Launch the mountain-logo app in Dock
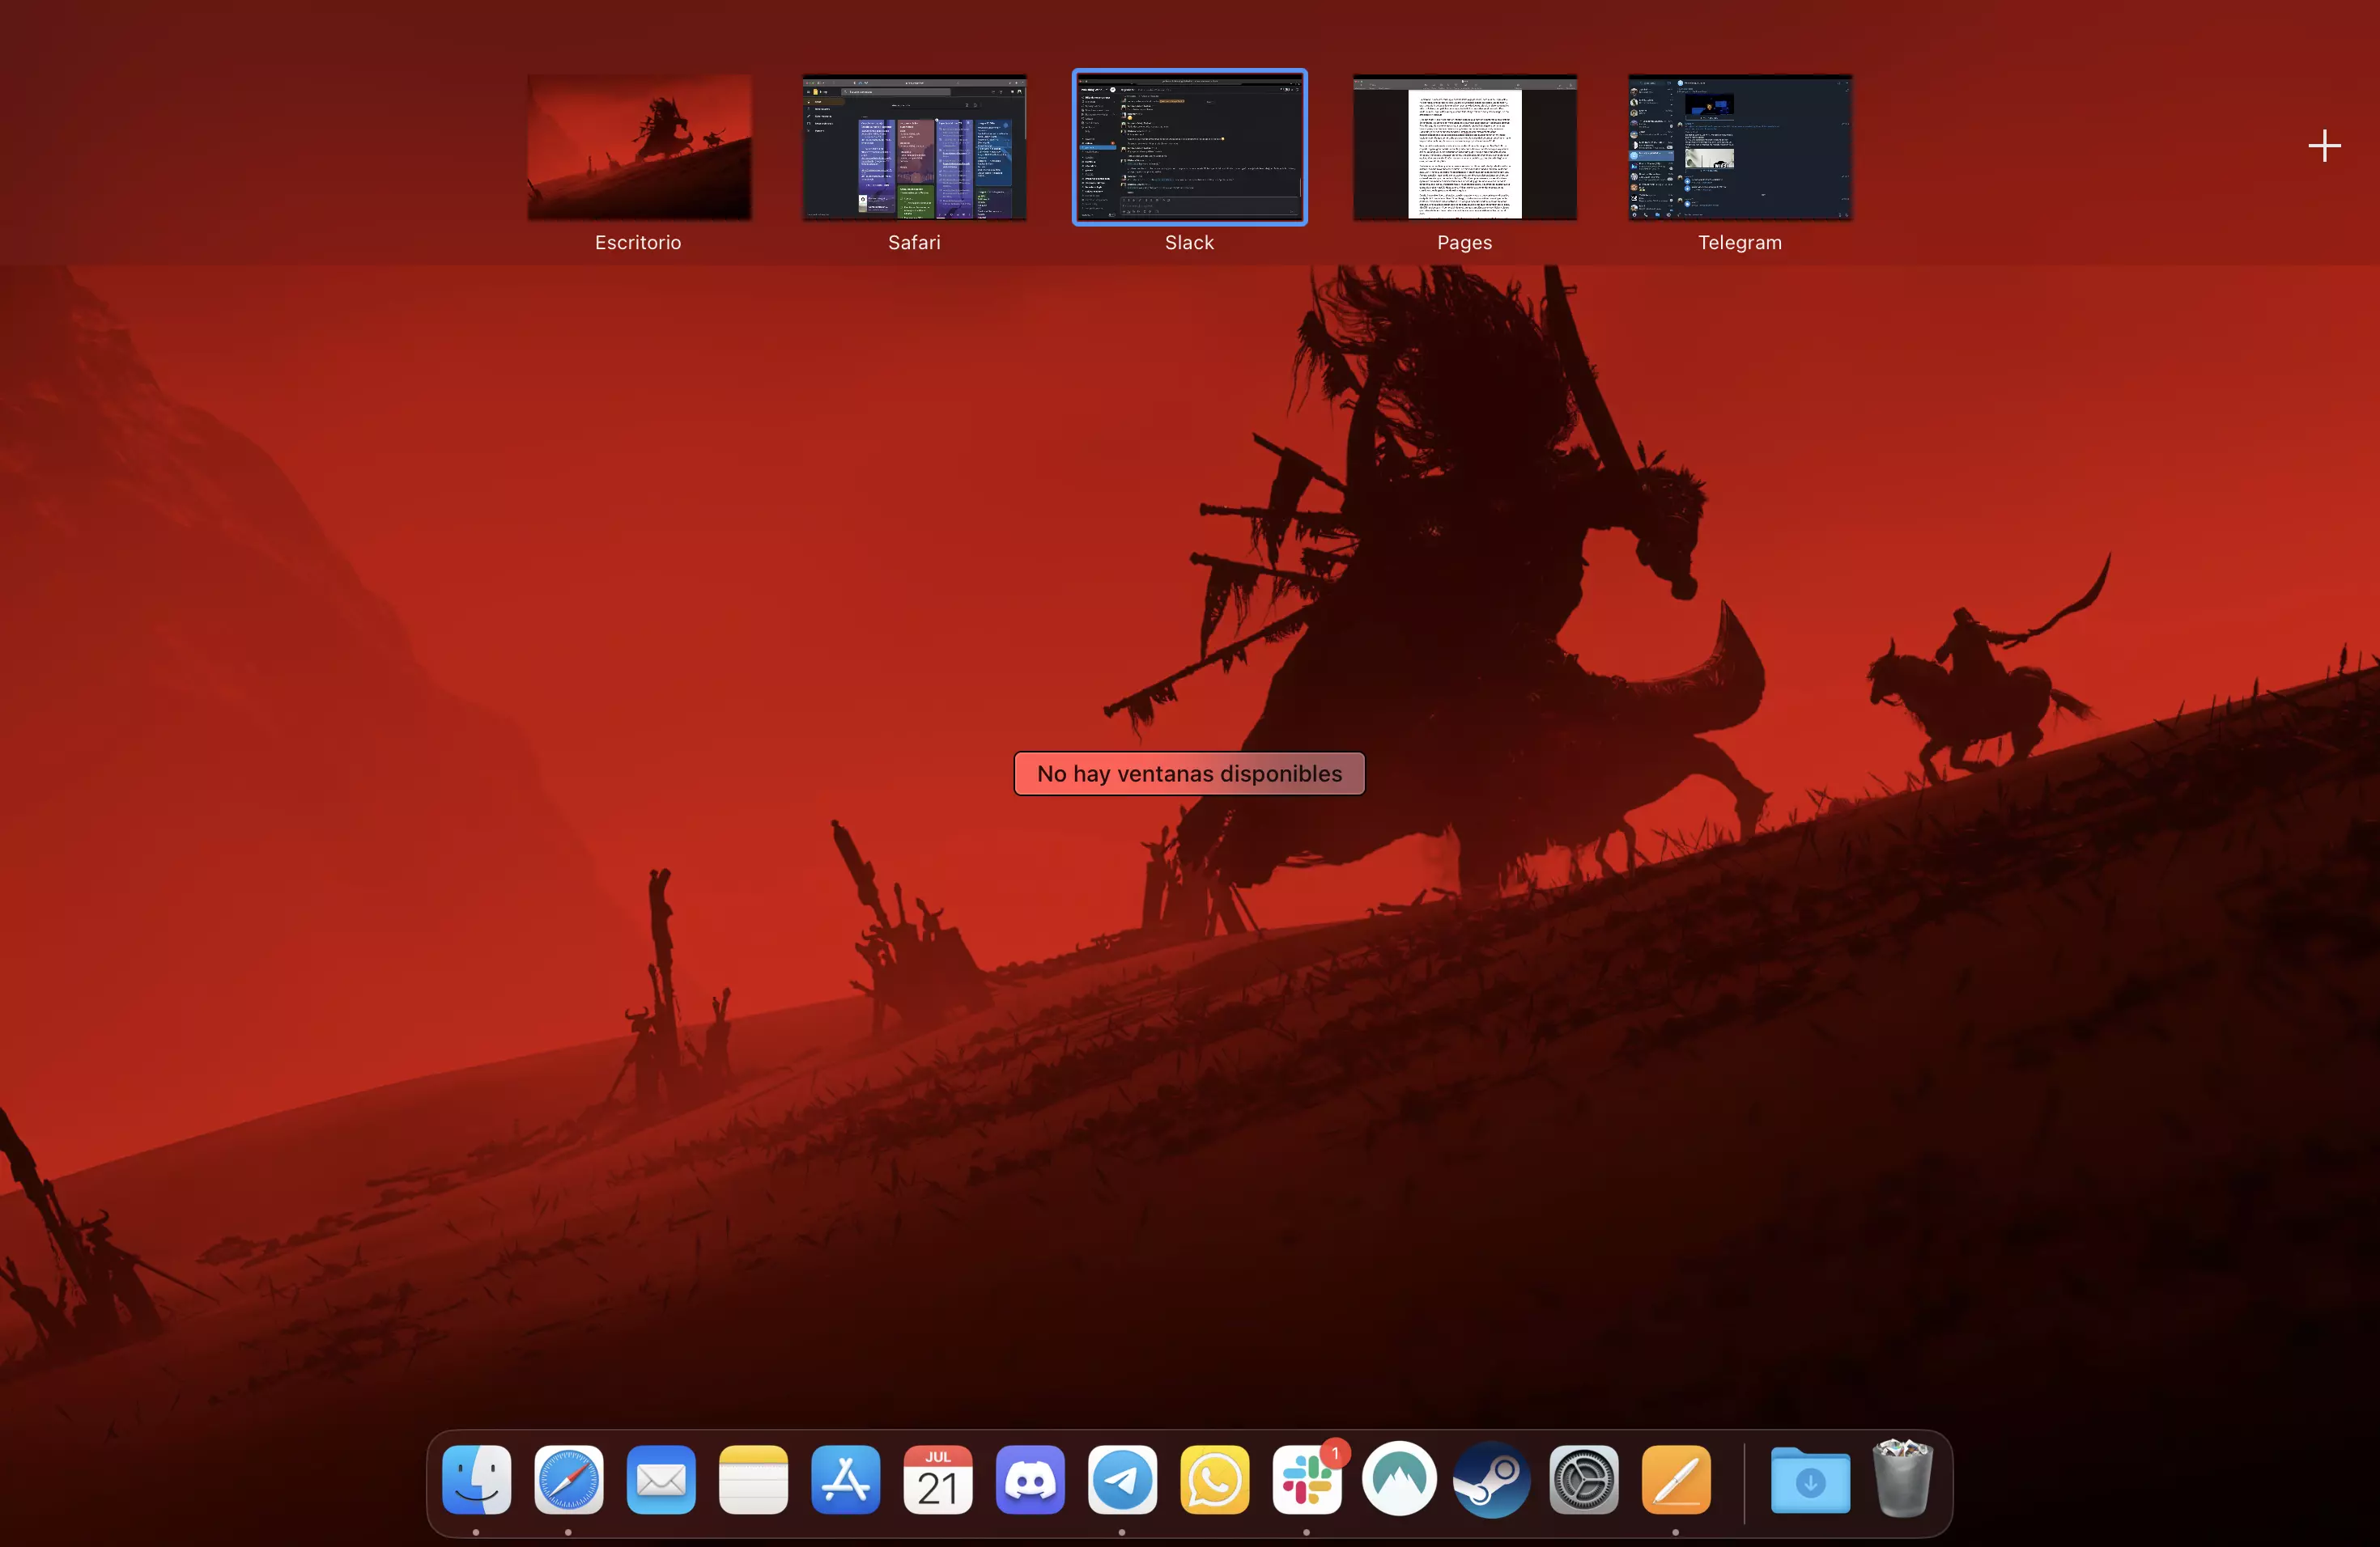The image size is (2380, 1547). point(1399,1479)
